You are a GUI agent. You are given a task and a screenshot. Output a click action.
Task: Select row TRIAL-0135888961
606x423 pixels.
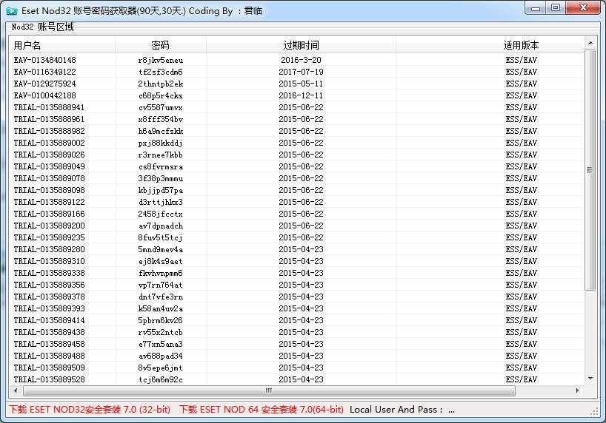(297, 119)
